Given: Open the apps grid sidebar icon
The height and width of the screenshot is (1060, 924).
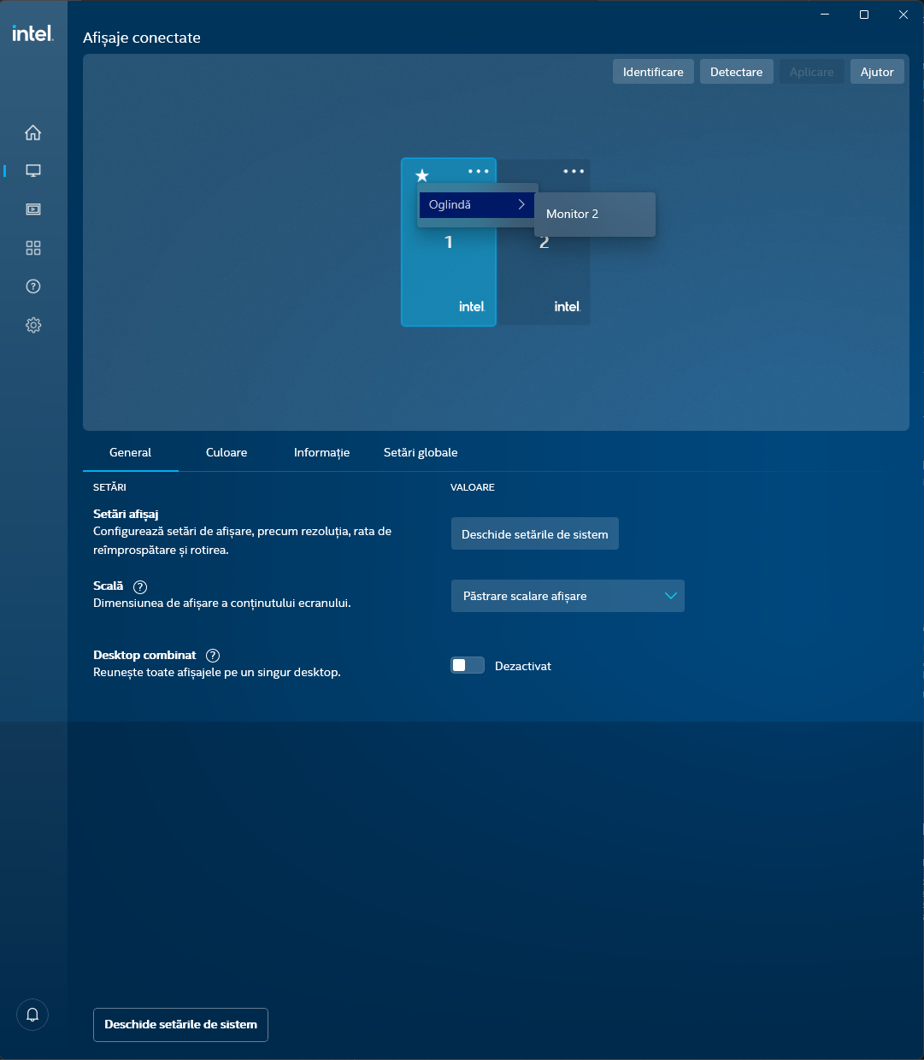Looking at the screenshot, I should pyautogui.click(x=32, y=248).
